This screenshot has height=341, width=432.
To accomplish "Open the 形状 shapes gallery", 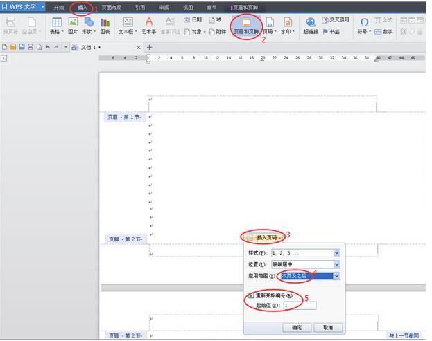I will (x=89, y=26).
